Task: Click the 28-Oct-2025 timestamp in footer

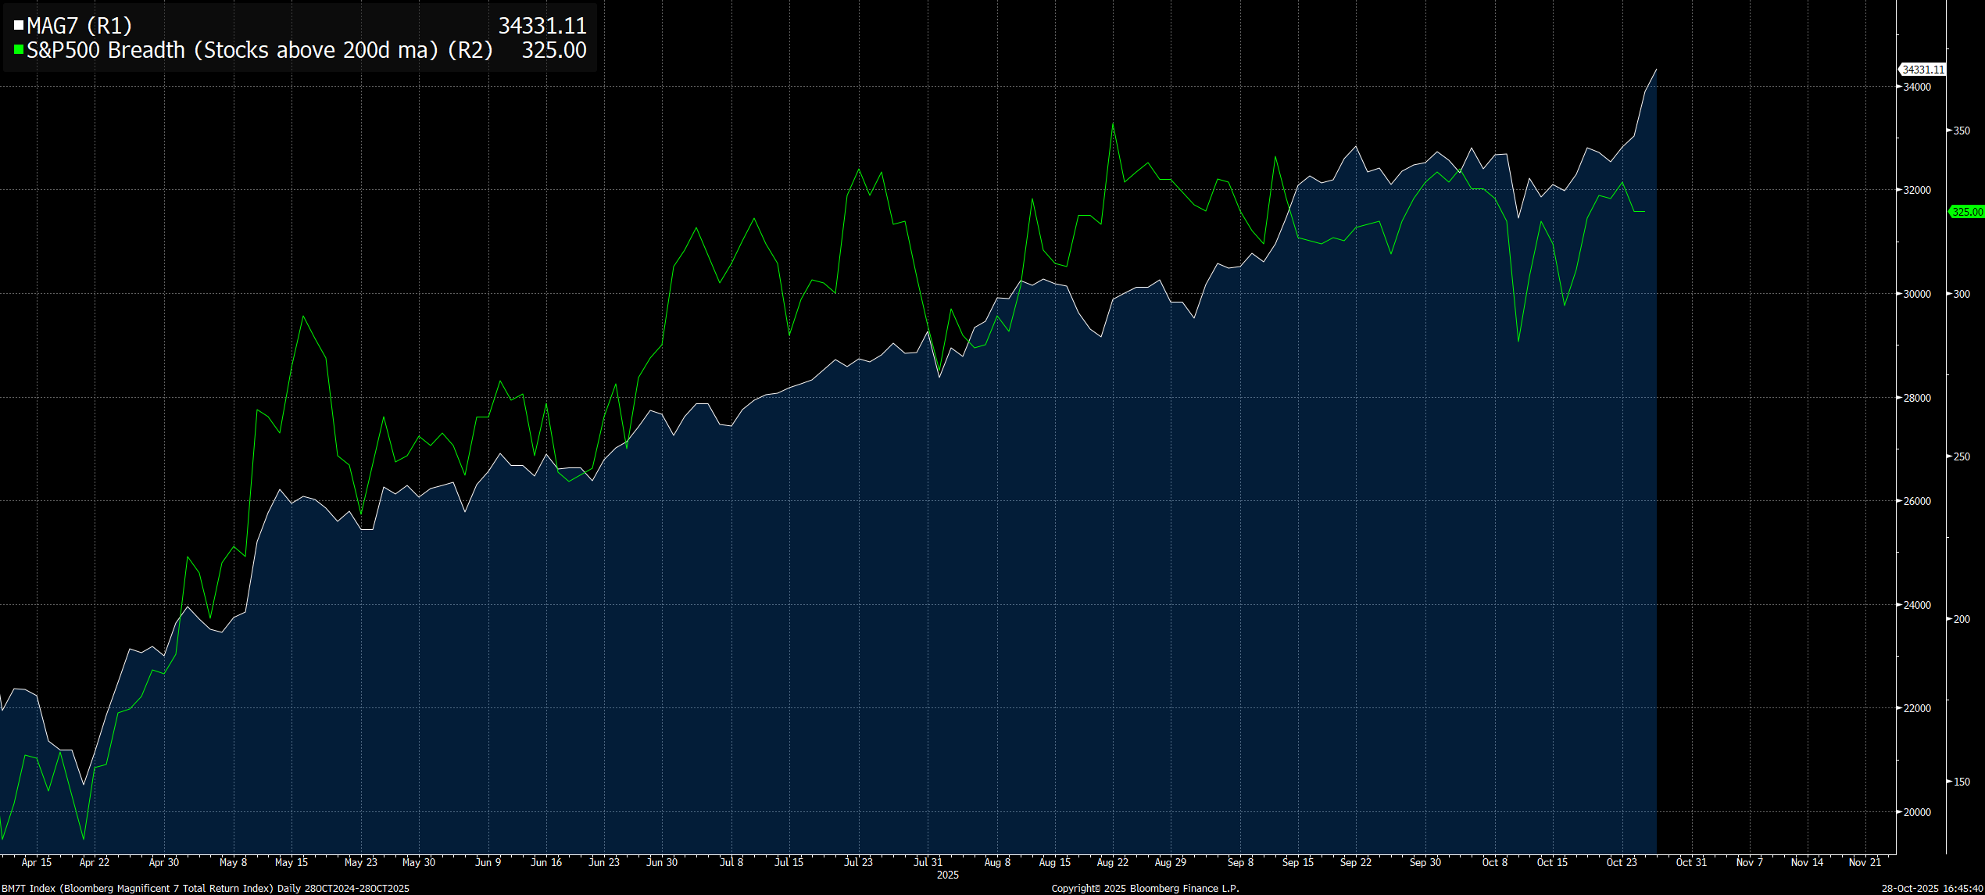Action: (1932, 888)
